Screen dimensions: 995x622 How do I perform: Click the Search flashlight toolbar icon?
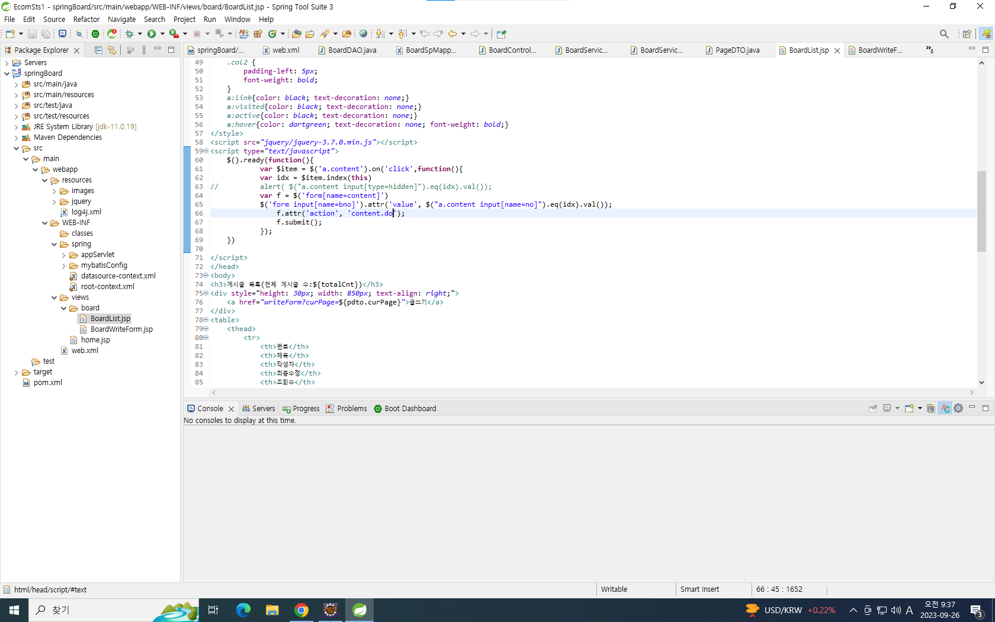pyautogui.click(x=325, y=34)
